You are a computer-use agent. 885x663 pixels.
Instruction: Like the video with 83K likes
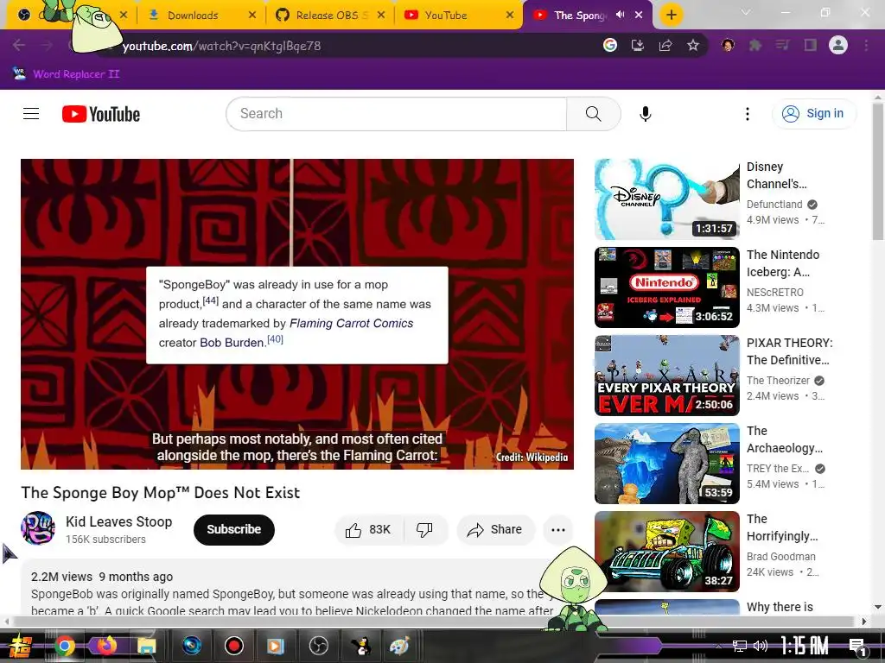point(368,529)
